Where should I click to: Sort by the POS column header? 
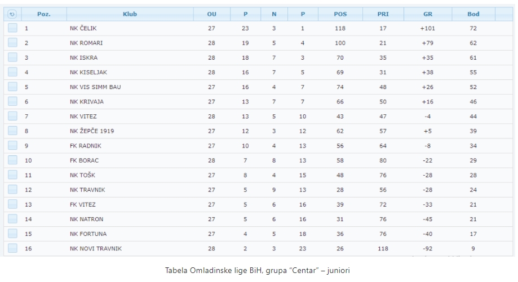(340, 14)
